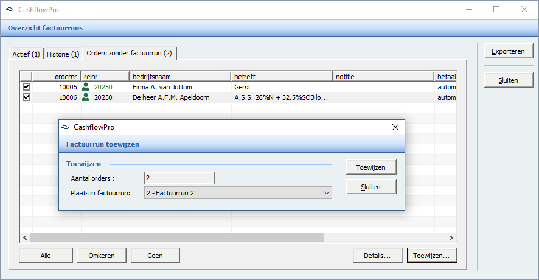The height and width of the screenshot is (280, 539).
Task: Click the Sluiten button in the dialog
Action: [x=371, y=187]
